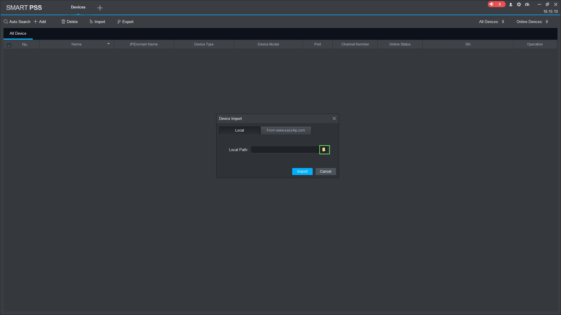The width and height of the screenshot is (561, 315).
Task: Close the Device Import dialog
Action: [334, 118]
